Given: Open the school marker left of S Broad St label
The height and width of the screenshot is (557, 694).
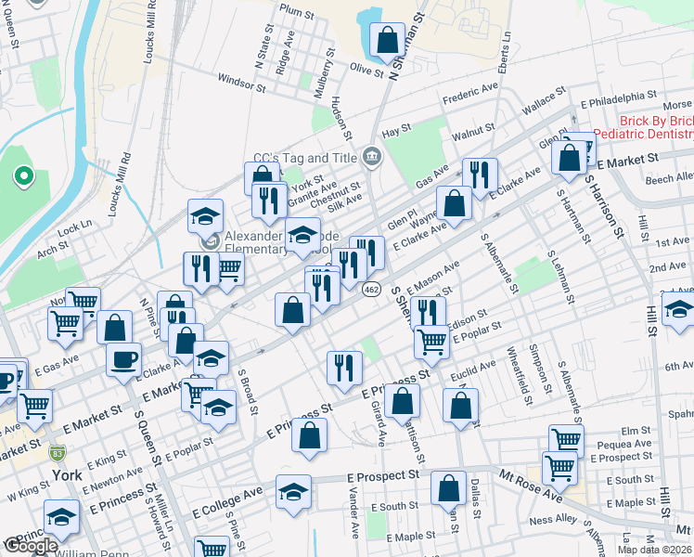Looking at the screenshot, I should click(212, 359).
